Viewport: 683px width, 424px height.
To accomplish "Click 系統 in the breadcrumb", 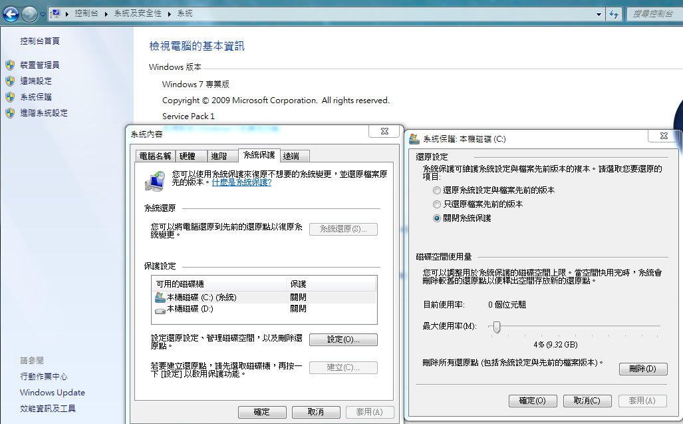I will coord(185,13).
